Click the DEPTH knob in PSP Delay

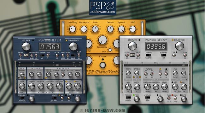[x=137, y=87]
